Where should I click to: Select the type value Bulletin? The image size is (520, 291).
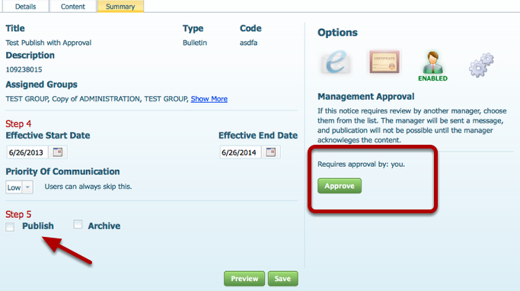click(x=195, y=43)
